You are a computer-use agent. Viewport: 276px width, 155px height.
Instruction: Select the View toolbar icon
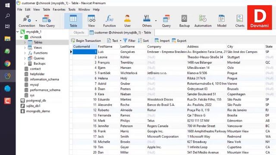click(91, 21)
